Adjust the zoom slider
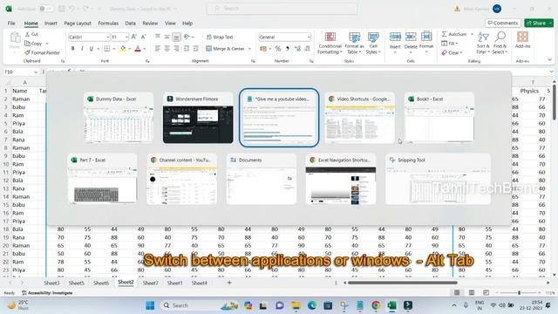The width and height of the screenshot is (558, 314). coord(520,293)
